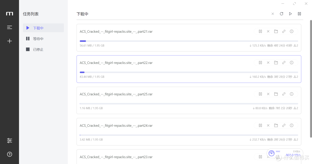The width and height of the screenshot is (312, 164).
Task: Open folder for part24.rar
Action: pos(276,125)
